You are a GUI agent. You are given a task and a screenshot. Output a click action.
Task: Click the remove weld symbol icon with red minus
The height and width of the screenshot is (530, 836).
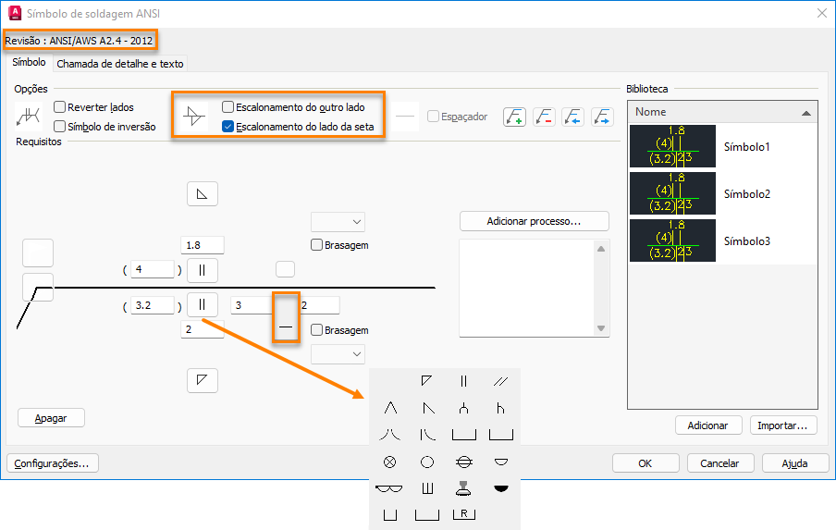544,117
